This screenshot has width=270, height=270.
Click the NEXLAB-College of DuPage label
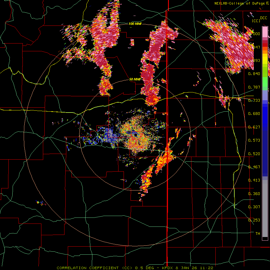(241, 3)
